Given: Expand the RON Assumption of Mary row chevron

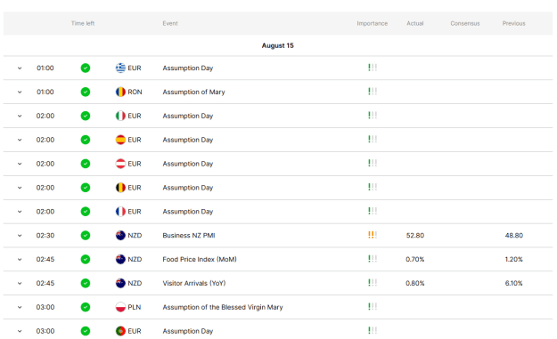Looking at the screenshot, I should 20,93.
